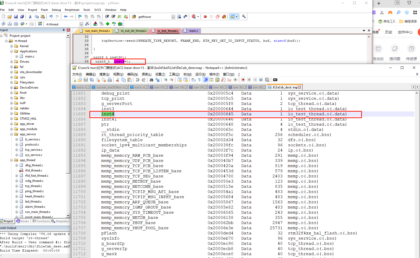Open µVision Flash menu
Image resolution: width=420 pixels, height=258 pixels.
tap(44, 10)
